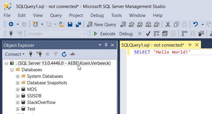This screenshot has width=212, height=114.
Task: Click the Save All icon
Action: pyautogui.click(x=78, y=24)
